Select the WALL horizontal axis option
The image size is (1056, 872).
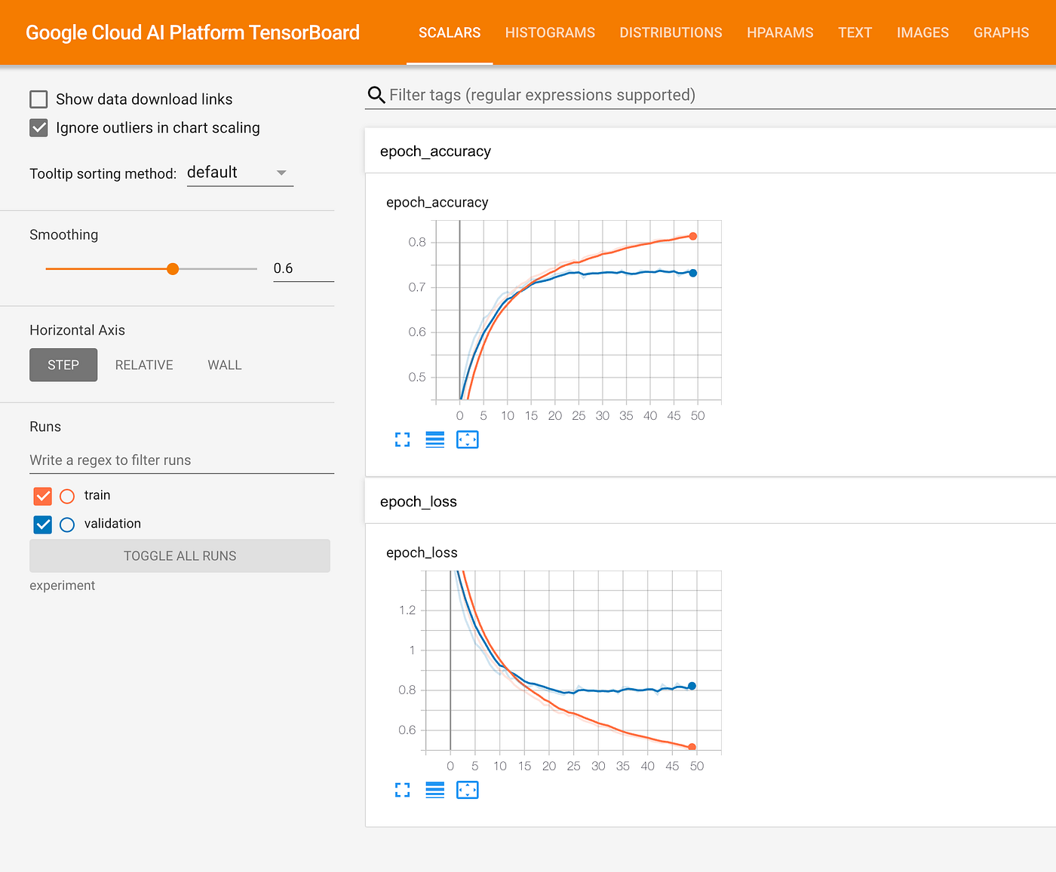pos(224,365)
